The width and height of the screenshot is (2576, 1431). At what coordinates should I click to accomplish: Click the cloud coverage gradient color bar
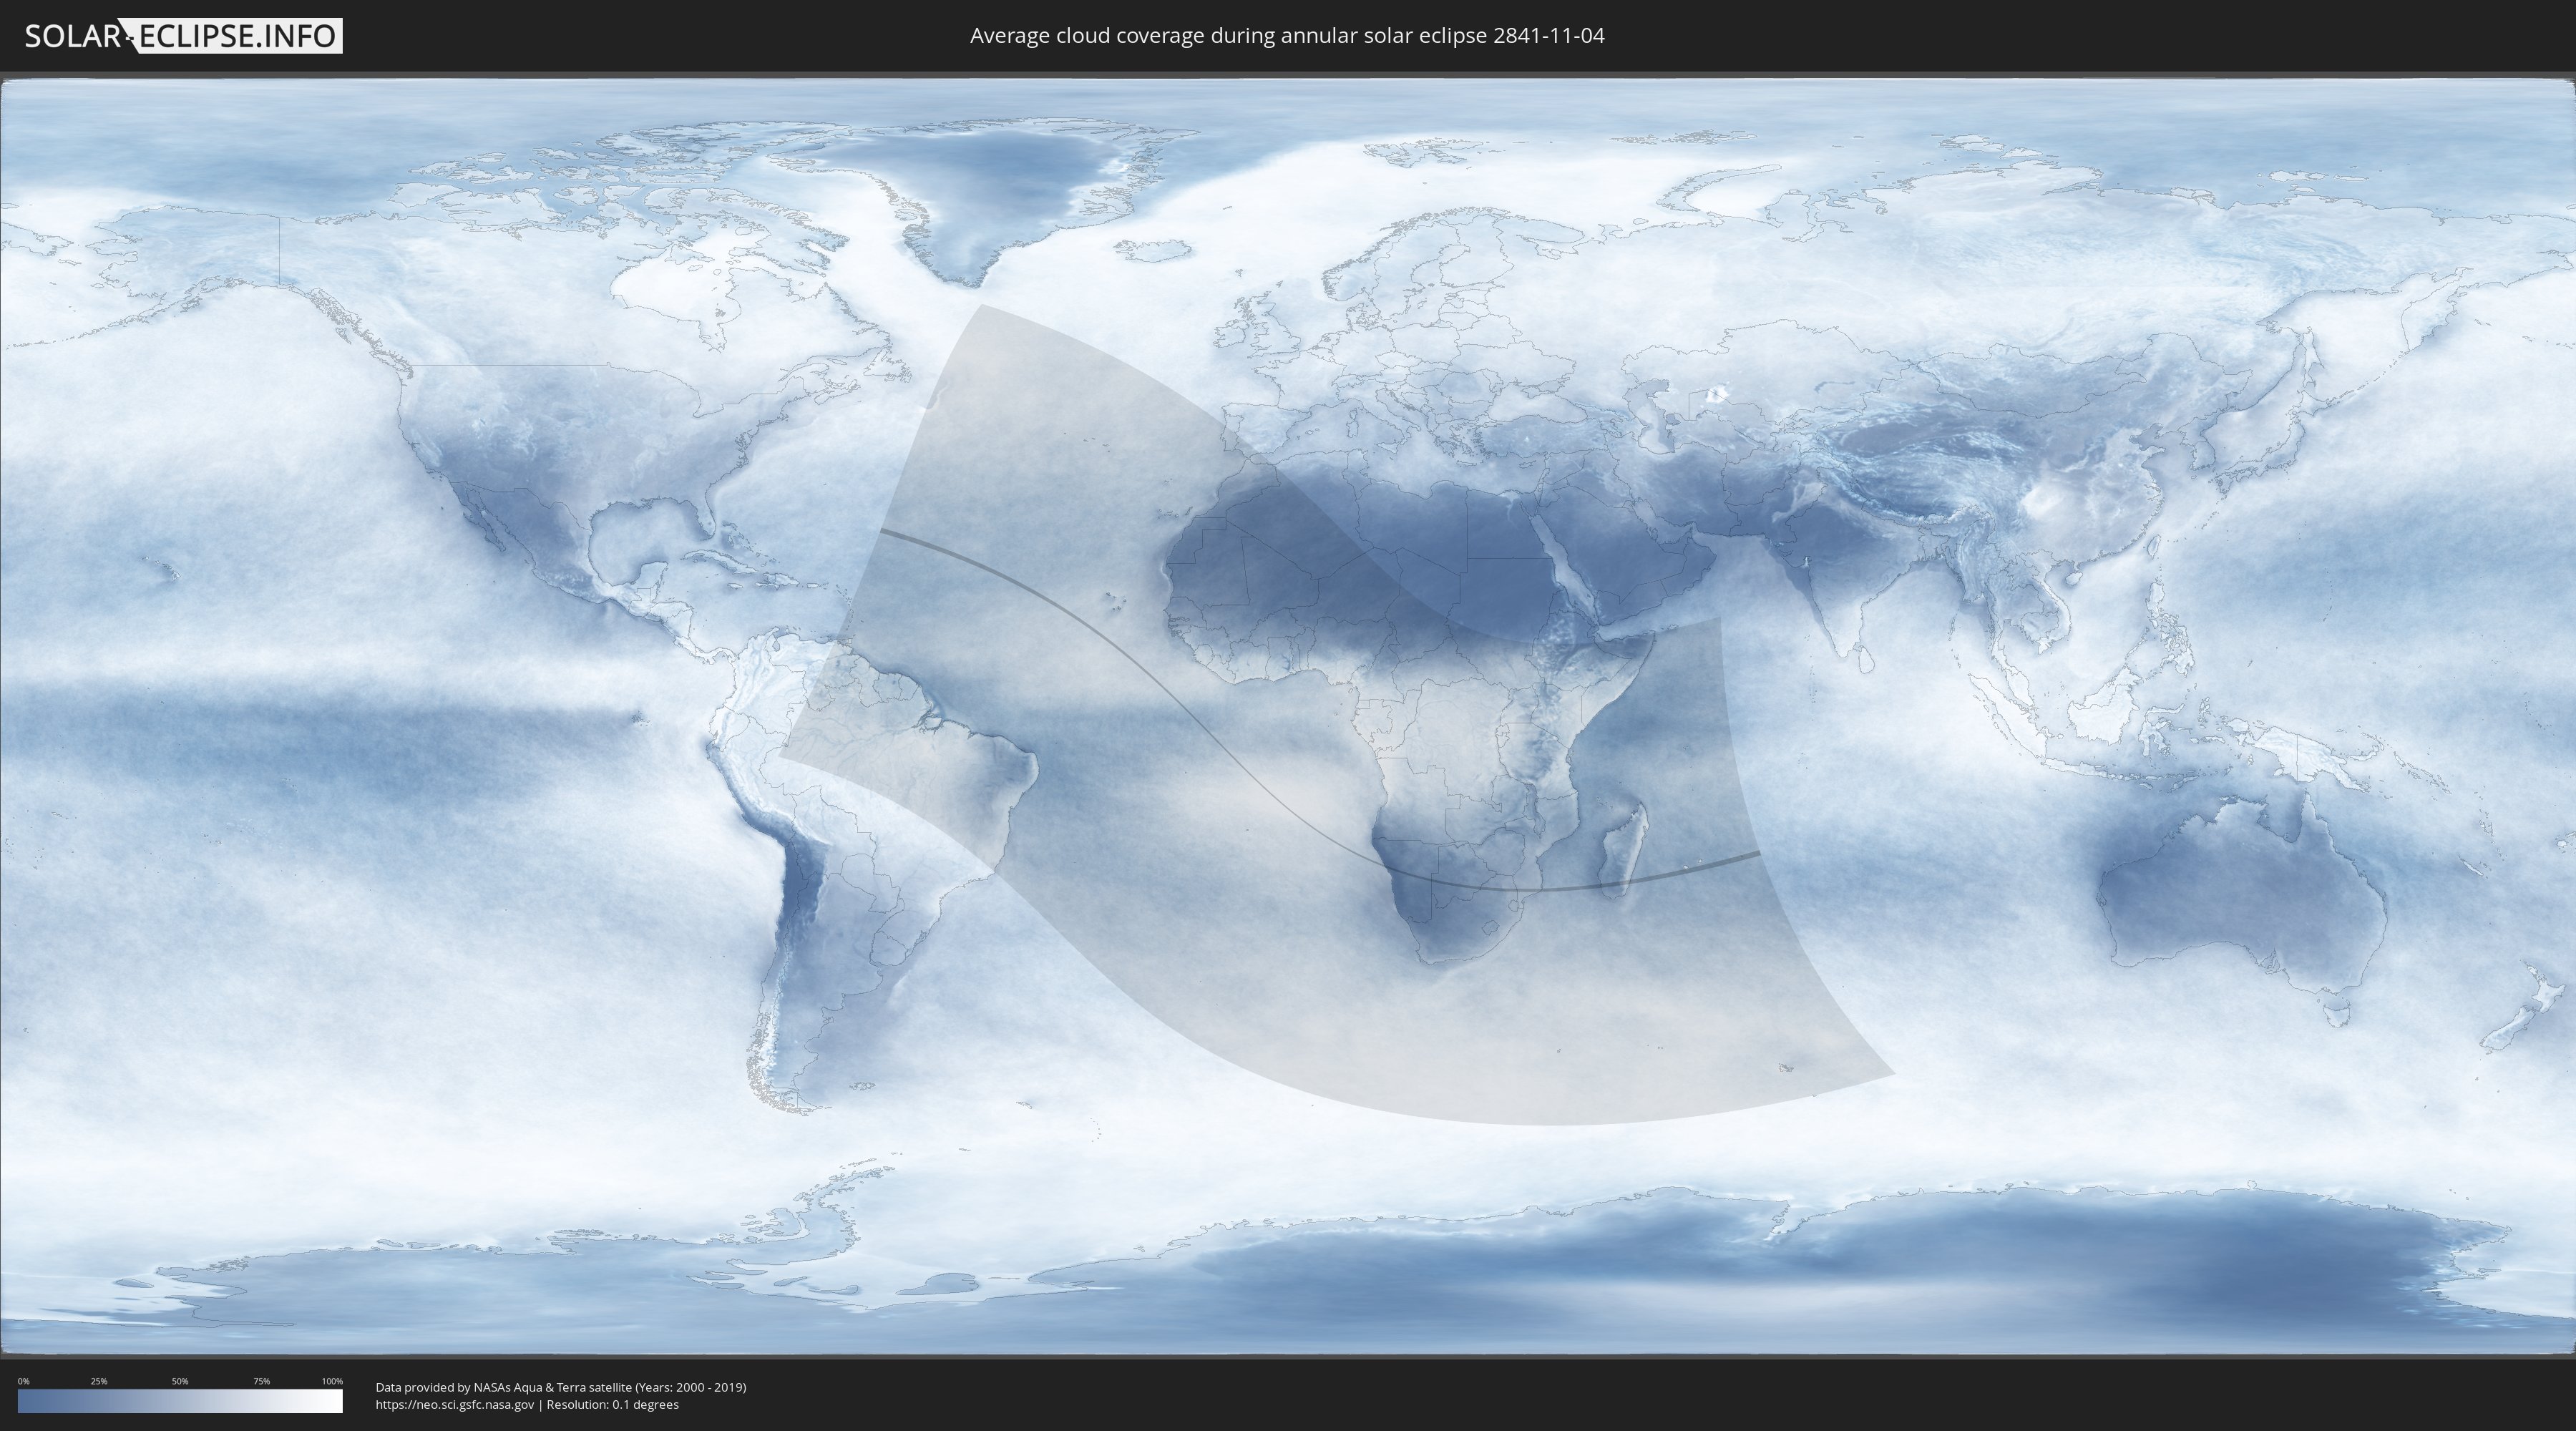[x=180, y=1401]
